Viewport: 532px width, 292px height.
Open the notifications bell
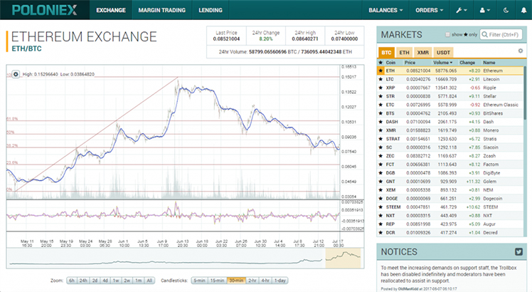click(523, 10)
